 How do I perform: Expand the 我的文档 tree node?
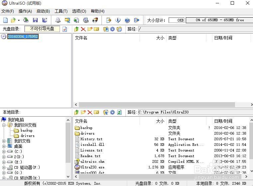[x=4, y=141]
